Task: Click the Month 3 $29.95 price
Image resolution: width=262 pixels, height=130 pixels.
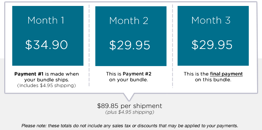Action: (x=212, y=45)
